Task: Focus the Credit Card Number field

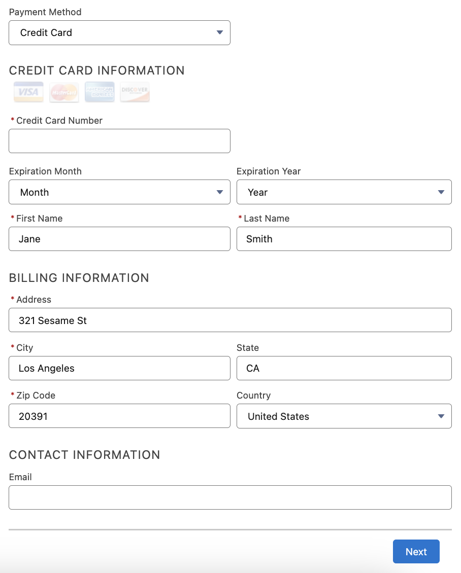Action: tap(119, 141)
